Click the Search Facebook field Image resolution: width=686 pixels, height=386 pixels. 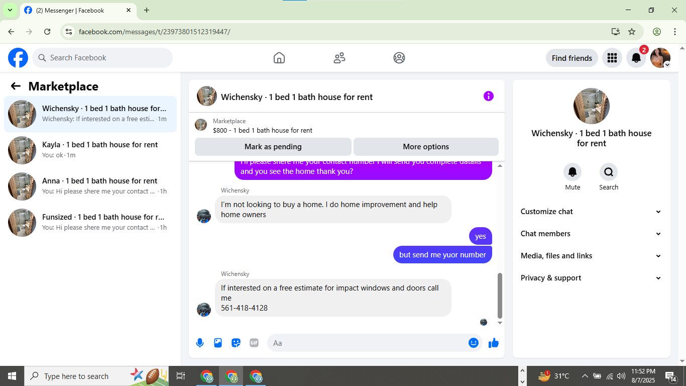[x=102, y=58]
